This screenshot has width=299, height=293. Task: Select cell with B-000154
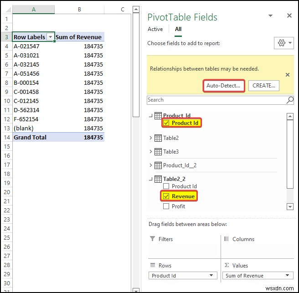34,82
